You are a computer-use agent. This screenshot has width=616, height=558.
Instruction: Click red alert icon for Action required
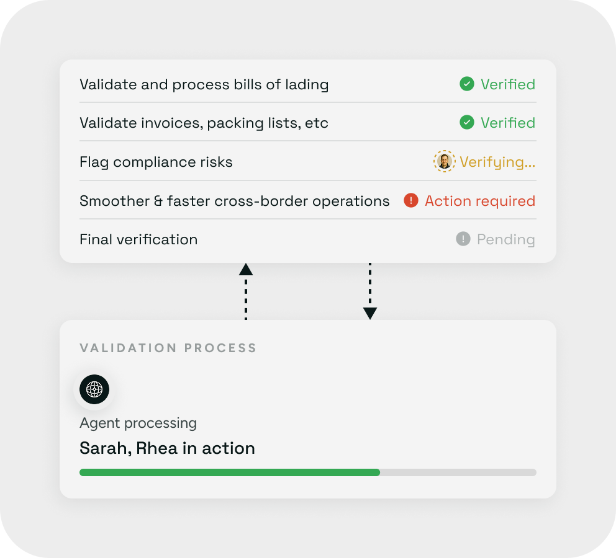411,200
